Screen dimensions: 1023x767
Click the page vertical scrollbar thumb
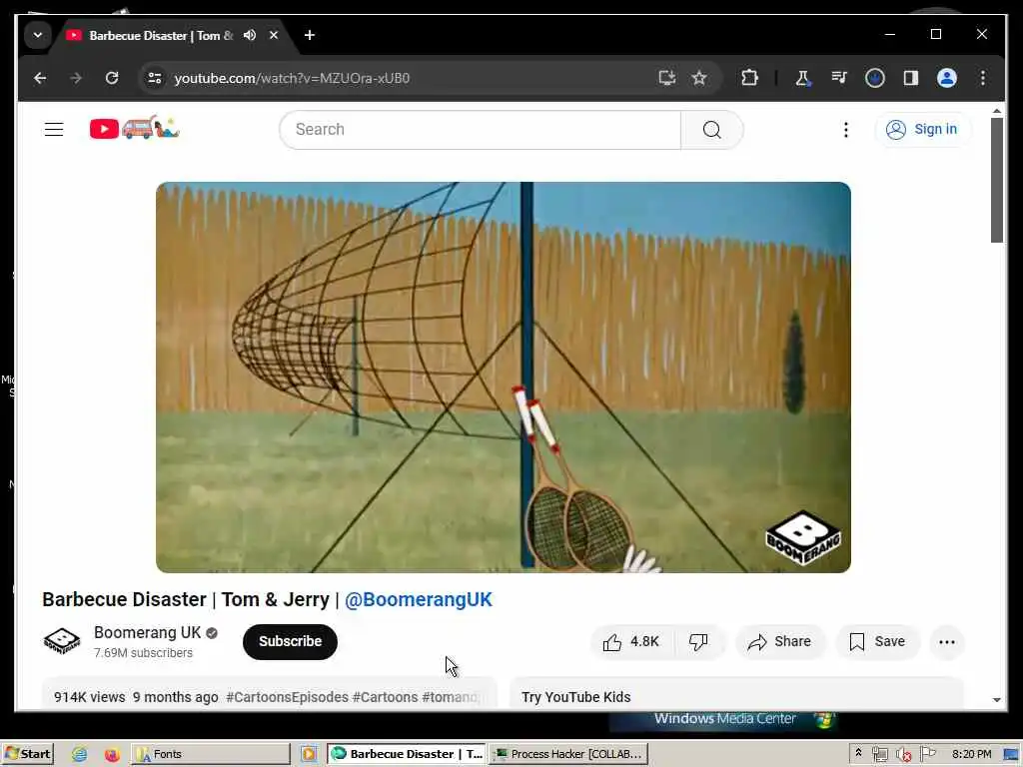tap(996, 180)
